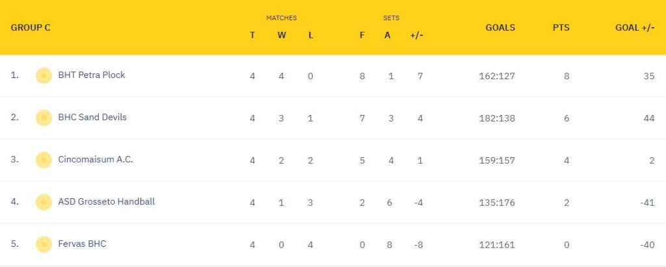Open the Fervas BHC team link
Image resolution: width=666 pixels, height=267 pixels.
pyautogui.click(x=82, y=244)
